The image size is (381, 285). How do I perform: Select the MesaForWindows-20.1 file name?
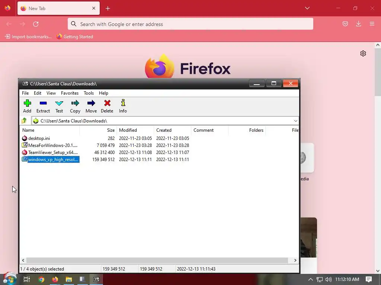(x=53, y=145)
